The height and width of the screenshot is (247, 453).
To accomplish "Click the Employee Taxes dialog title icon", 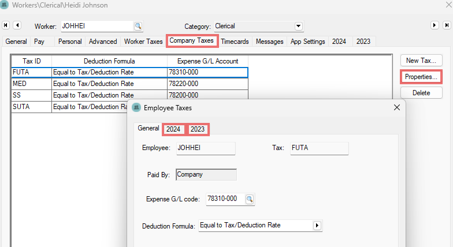I will [136, 107].
